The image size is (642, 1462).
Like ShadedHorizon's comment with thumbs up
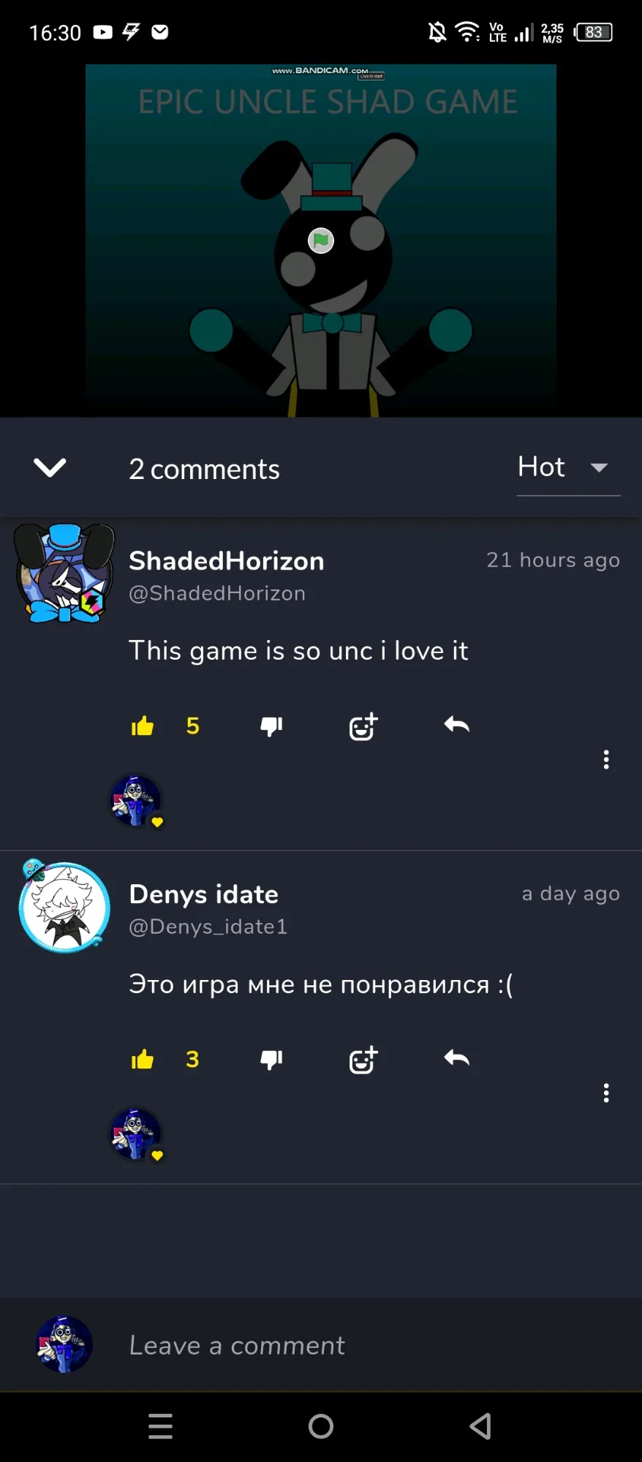pos(143,726)
